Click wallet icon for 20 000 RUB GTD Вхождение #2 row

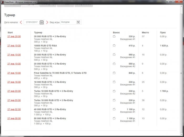pos(114,64)
